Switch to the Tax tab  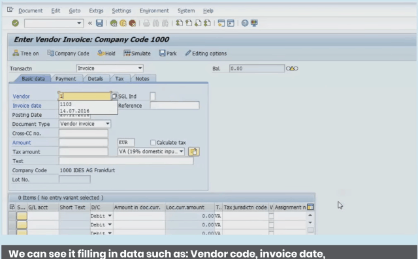click(x=120, y=79)
